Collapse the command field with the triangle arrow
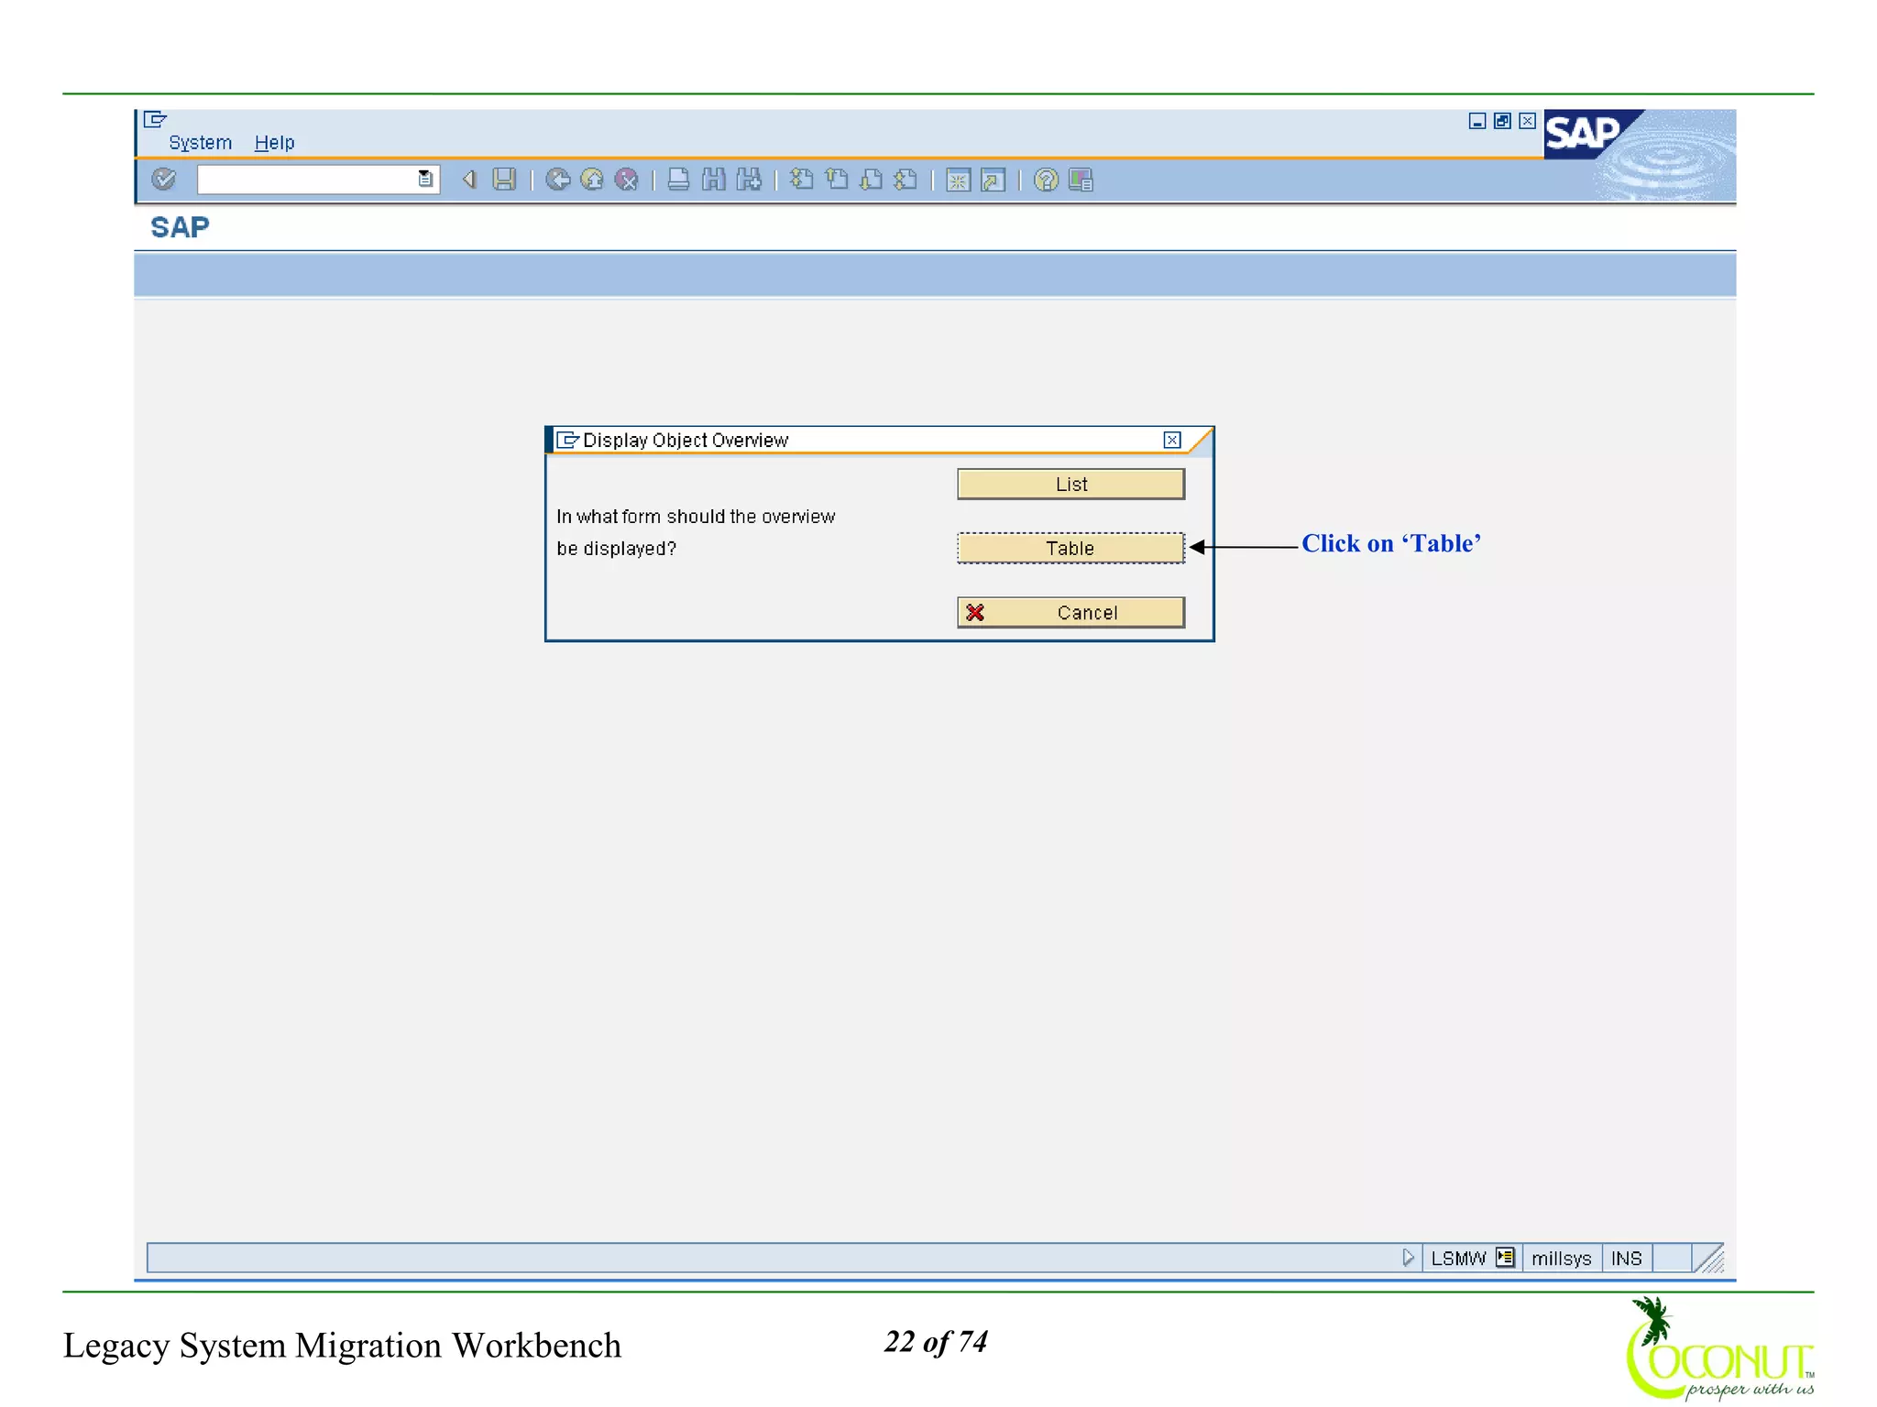Screen dimensions: 1877x1407 469,180
